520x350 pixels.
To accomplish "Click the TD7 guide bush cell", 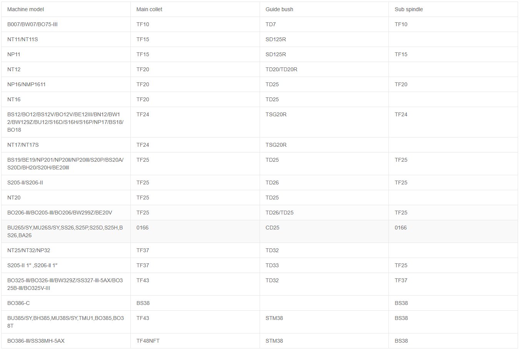I will tap(324, 24).
